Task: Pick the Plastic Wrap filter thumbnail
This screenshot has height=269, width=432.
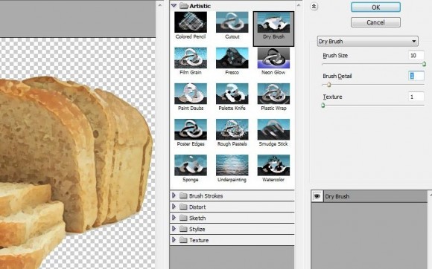Action: click(273, 94)
